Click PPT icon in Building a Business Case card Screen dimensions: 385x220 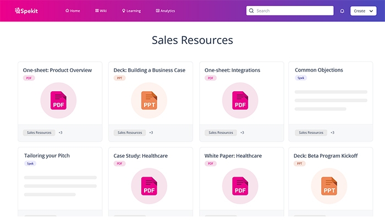pyautogui.click(x=149, y=101)
